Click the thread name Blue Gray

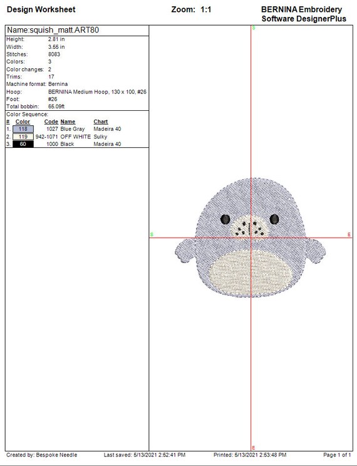pos(73,129)
